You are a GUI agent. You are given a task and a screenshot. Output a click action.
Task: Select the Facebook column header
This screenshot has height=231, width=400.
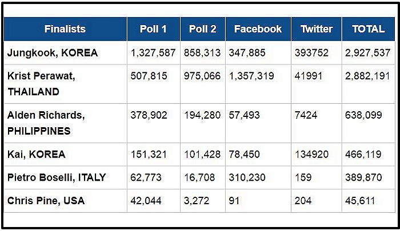point(258,29)
